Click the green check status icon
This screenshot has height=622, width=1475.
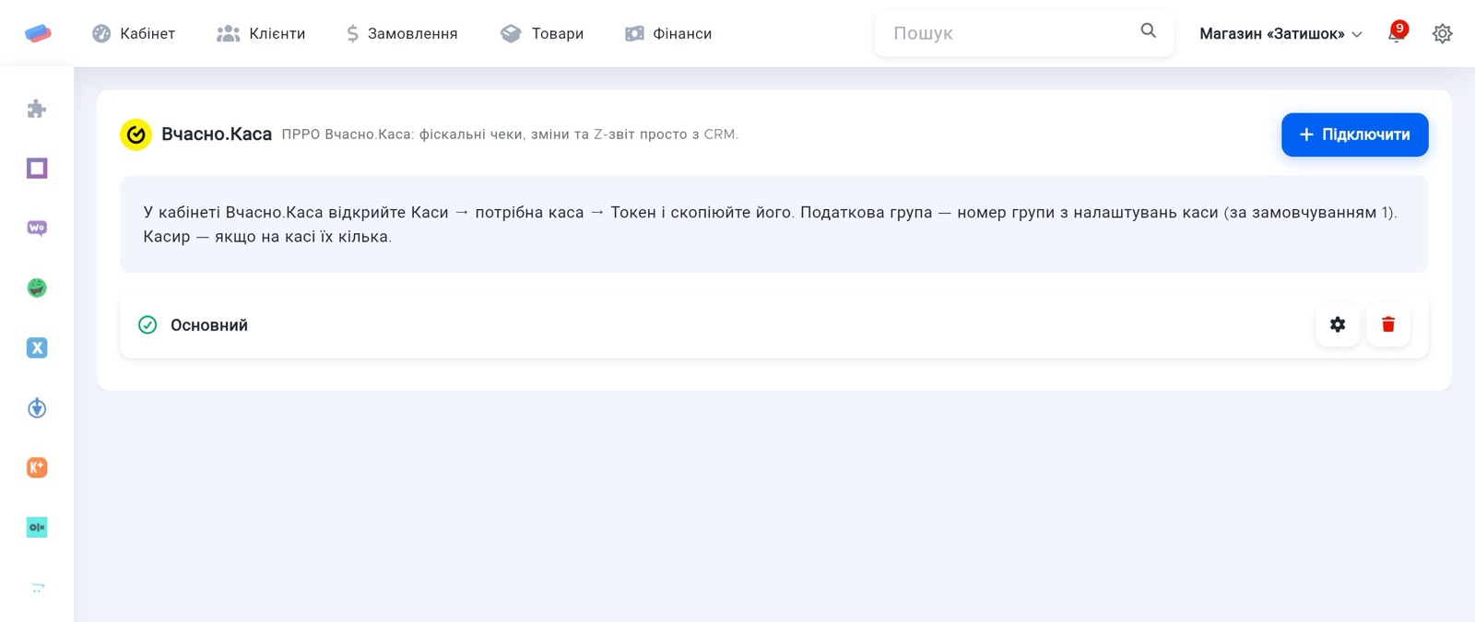coord(147,324)
